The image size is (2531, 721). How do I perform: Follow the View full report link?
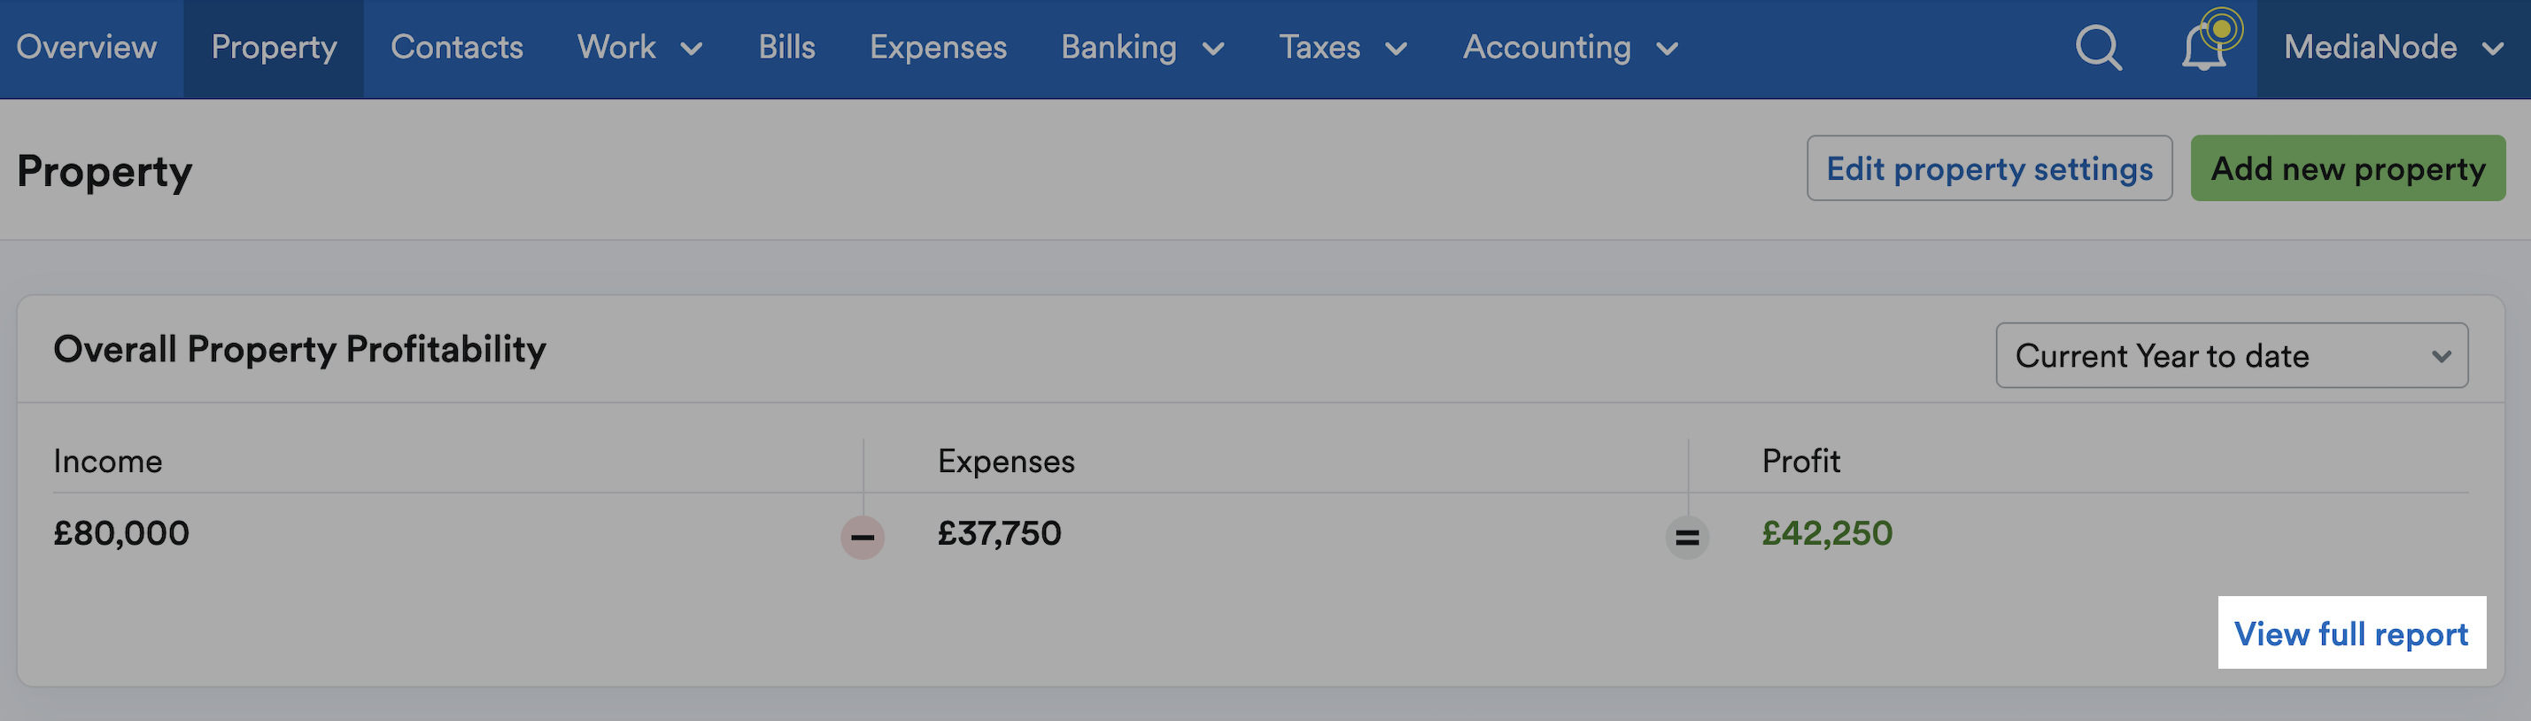click(2351, 633)
